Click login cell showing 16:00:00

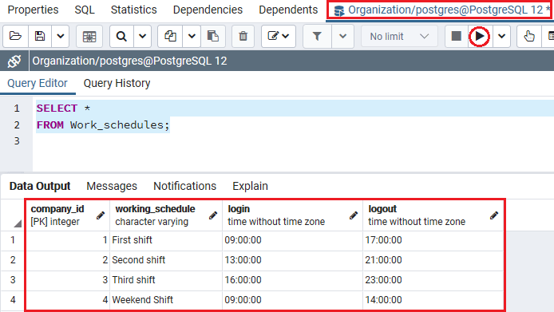292,280
